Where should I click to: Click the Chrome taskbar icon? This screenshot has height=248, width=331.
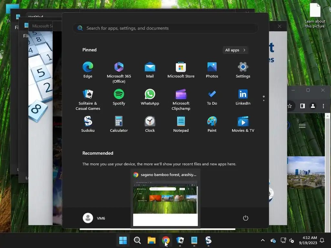coord(166,240)
